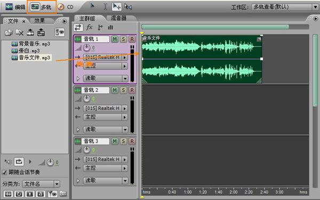Arm 音轨 1 for recording
Image resolution: width=320 pixels, height=200 pixels.
tap(132, 39)
